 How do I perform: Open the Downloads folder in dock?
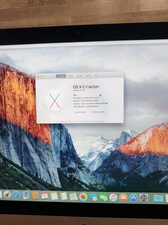158,198
